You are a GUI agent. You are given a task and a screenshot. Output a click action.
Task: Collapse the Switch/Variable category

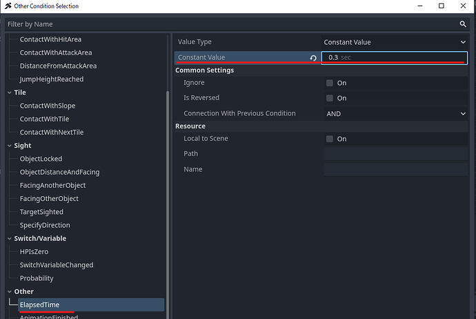(9, 238)
